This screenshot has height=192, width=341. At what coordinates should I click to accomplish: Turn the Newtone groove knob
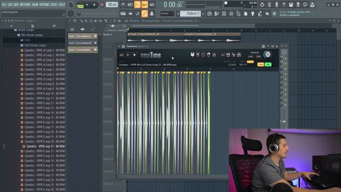(x=267, y=54)
